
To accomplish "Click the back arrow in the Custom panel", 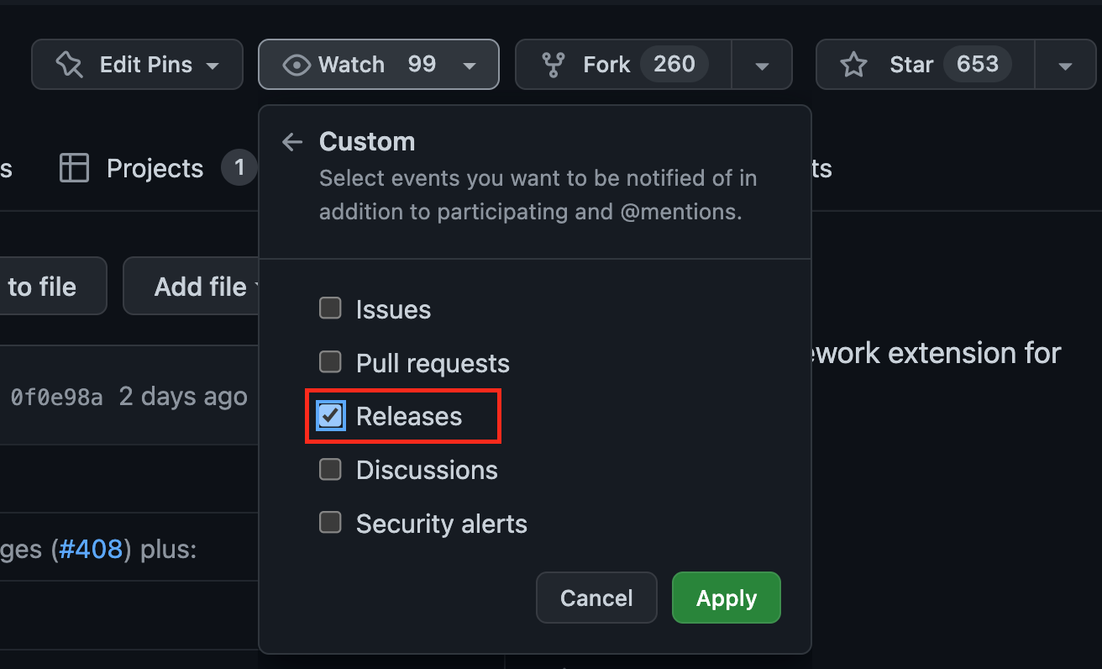I will click(x=291, y=142).
